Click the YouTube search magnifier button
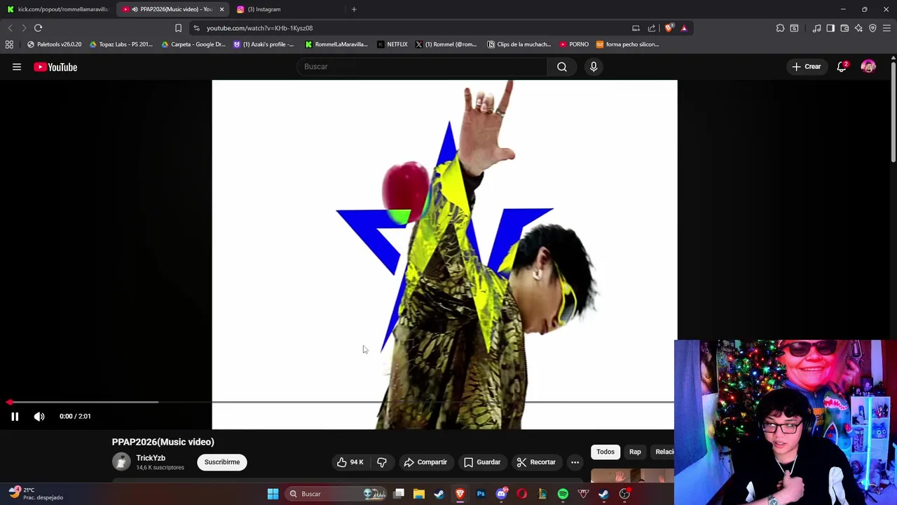The image size is (897, 505). pyautogui.click(x=562, y=67)
